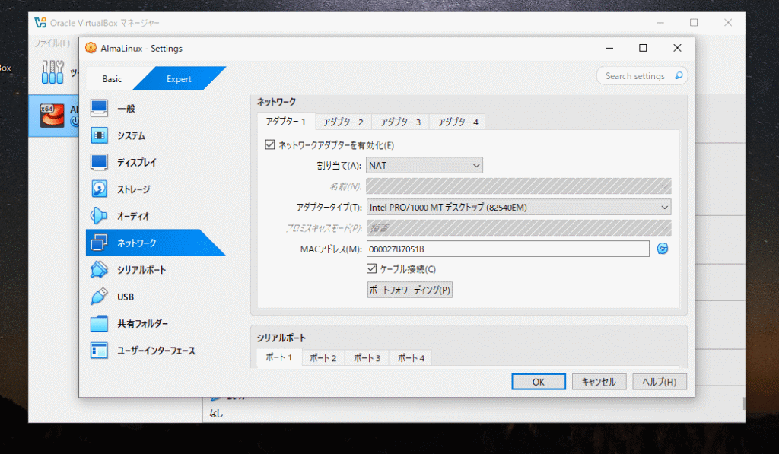Viewport: 779px width, 454px height.
Task: Select the ポート 4 serial tab
Action: click(x=412, y=358)
